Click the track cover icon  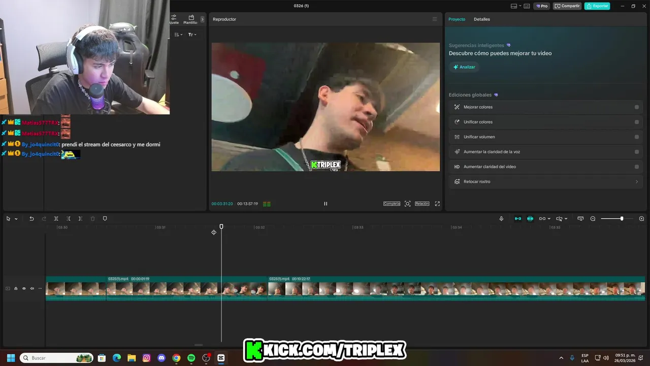8,289
